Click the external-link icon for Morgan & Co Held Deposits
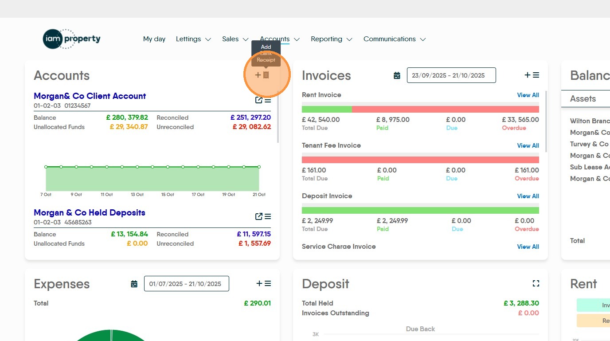Screen dimensions: 610x341 (259, 216)
